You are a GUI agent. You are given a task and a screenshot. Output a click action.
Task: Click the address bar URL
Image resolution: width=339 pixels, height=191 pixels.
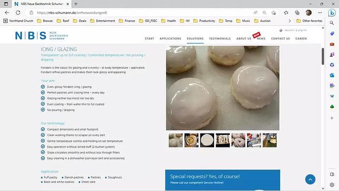pos(72,13)
